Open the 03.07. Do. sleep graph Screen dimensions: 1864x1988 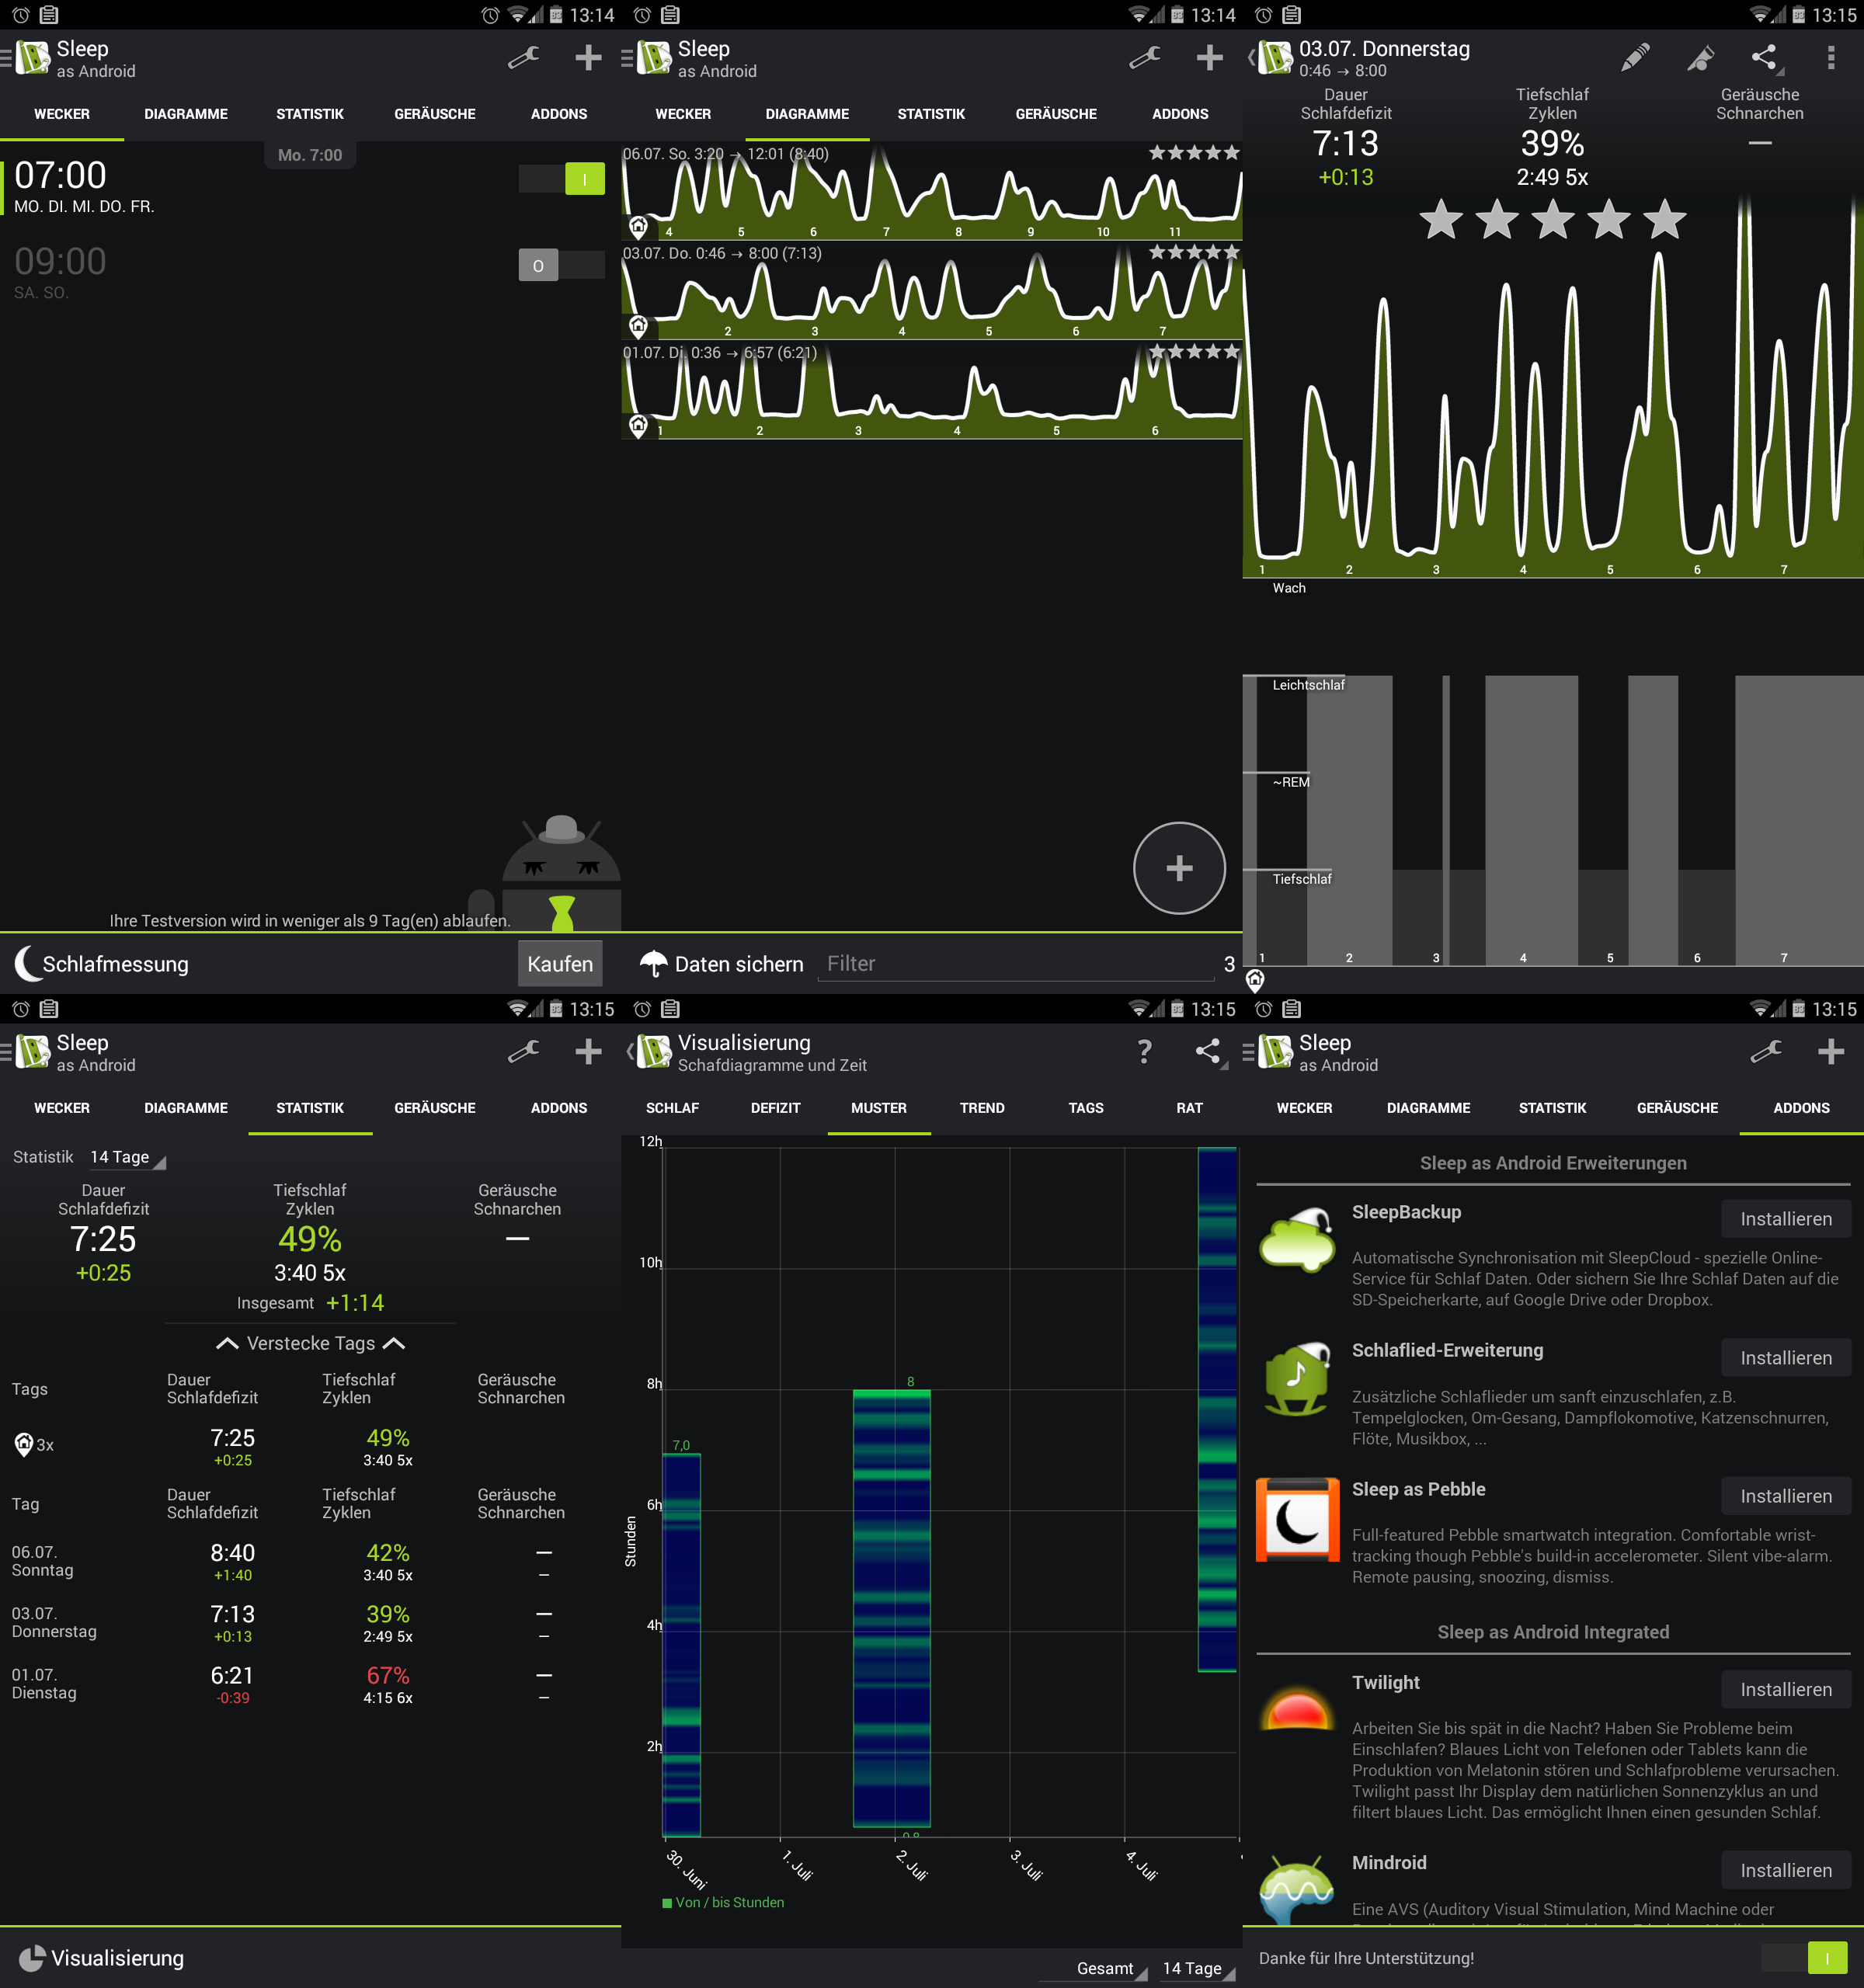pos(931,292)
